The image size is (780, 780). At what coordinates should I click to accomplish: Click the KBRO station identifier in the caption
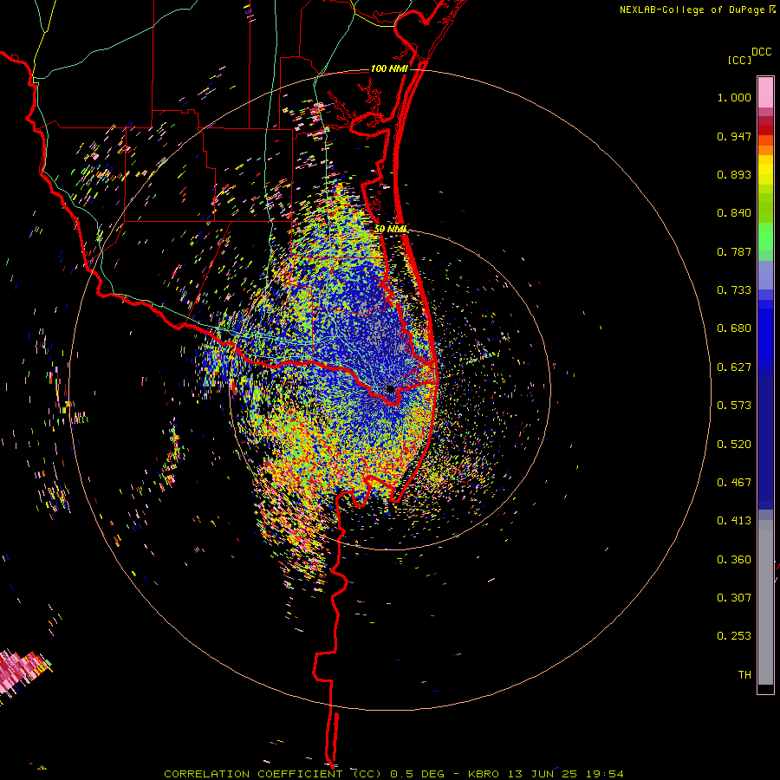[x=484, y=774]
